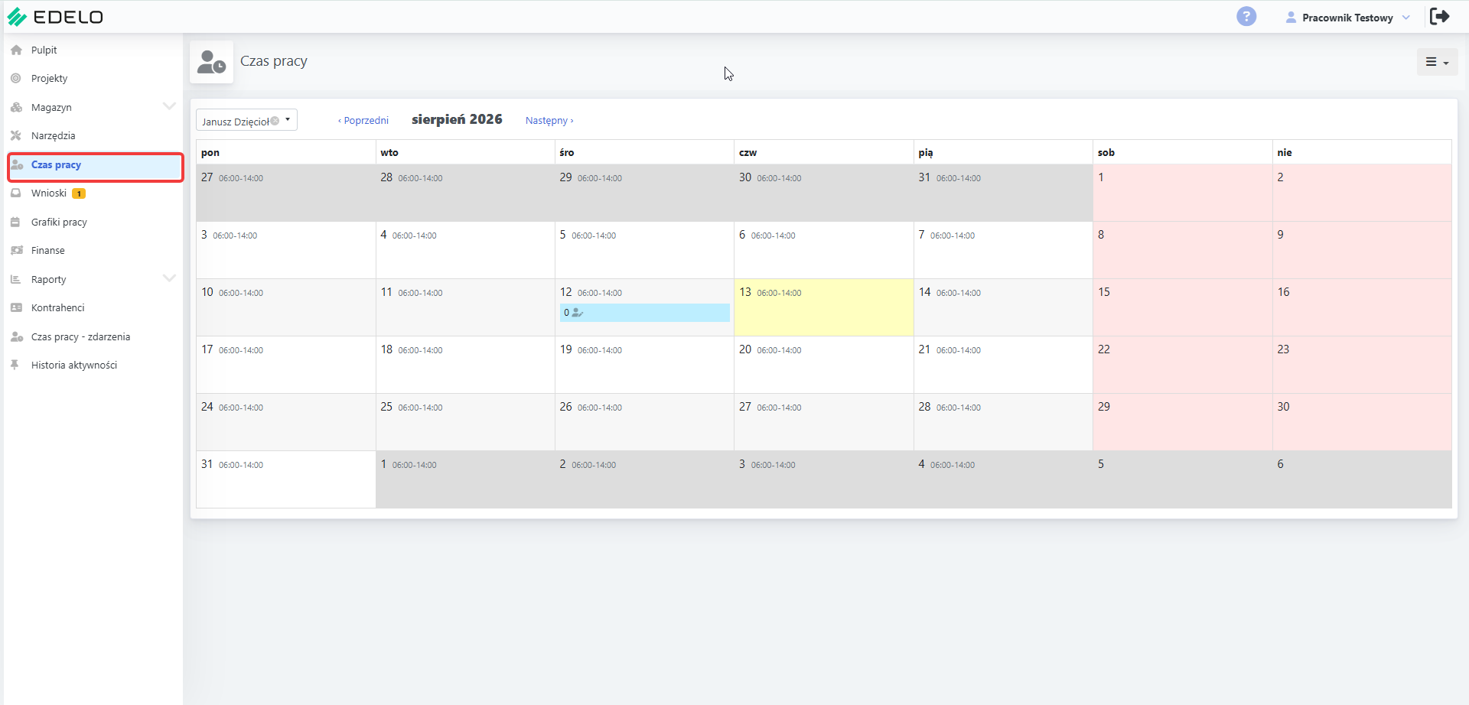Open Kontrahenci from the sidebar
Viewport: 1469px width, 705px height.
(x=57, y=307)
